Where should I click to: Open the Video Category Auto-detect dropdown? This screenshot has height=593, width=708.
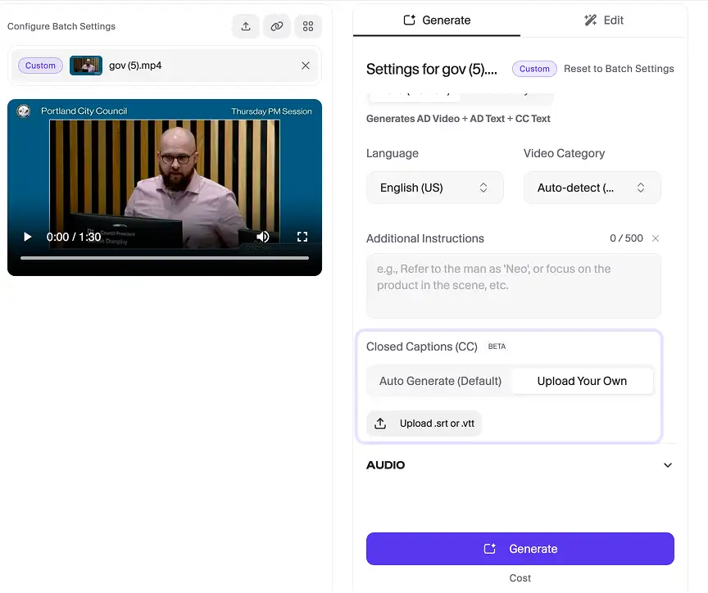click(592, 188)
